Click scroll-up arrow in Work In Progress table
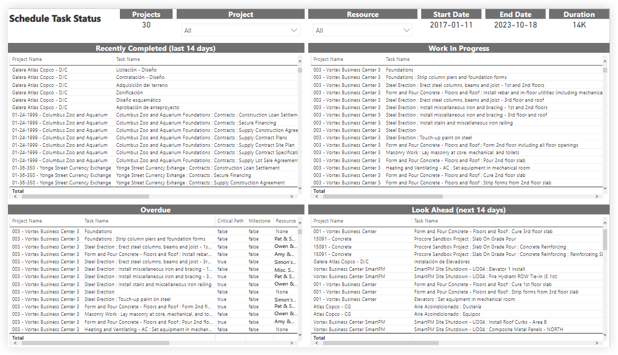Viewport: 618px width, 355px height. (x=605, y=61)
